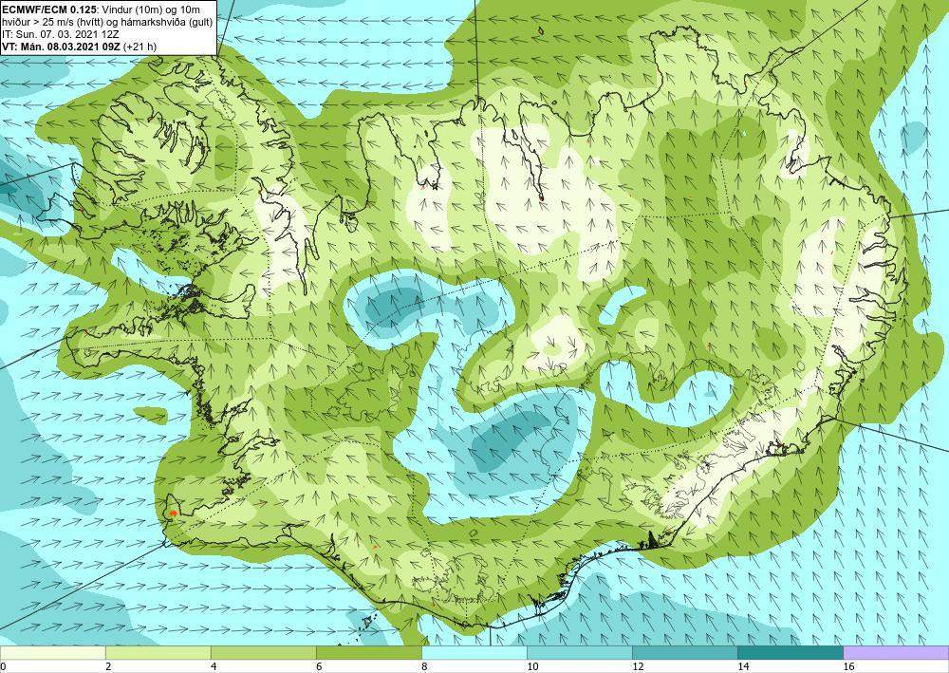Click the legend label '6'
Viewport: 949px width, 673px height.
click(x=319, y=667)
